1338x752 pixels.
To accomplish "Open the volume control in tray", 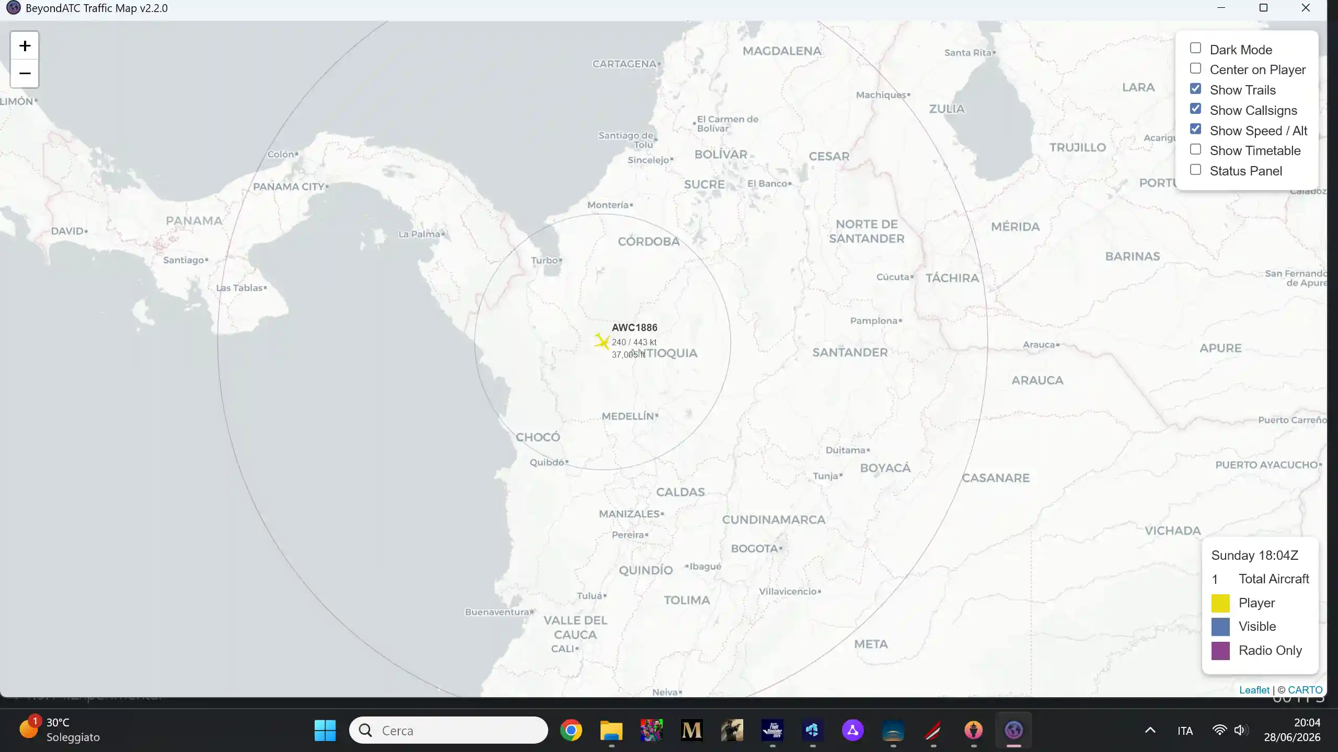I will 1240,730.
